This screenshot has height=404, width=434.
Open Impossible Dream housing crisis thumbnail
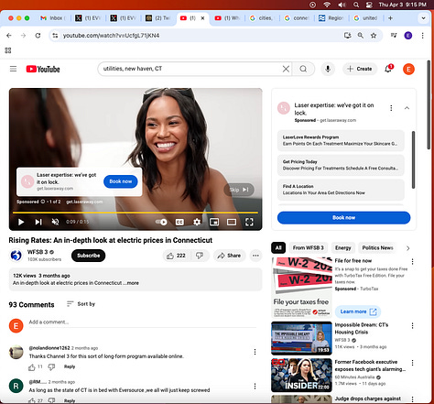pos(301,338)
